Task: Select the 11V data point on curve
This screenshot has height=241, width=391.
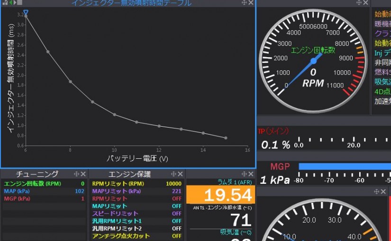Action: [x=136, y=122]
